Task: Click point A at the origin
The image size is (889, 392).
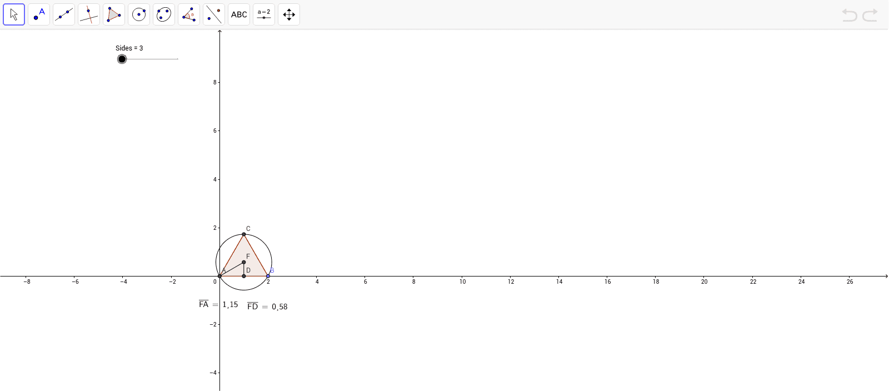Action: pos(220,276)
